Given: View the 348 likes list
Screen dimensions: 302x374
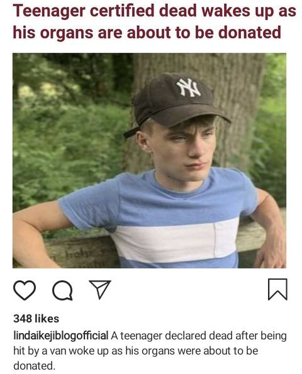Looking at the screenshot, I should [36, 319].
